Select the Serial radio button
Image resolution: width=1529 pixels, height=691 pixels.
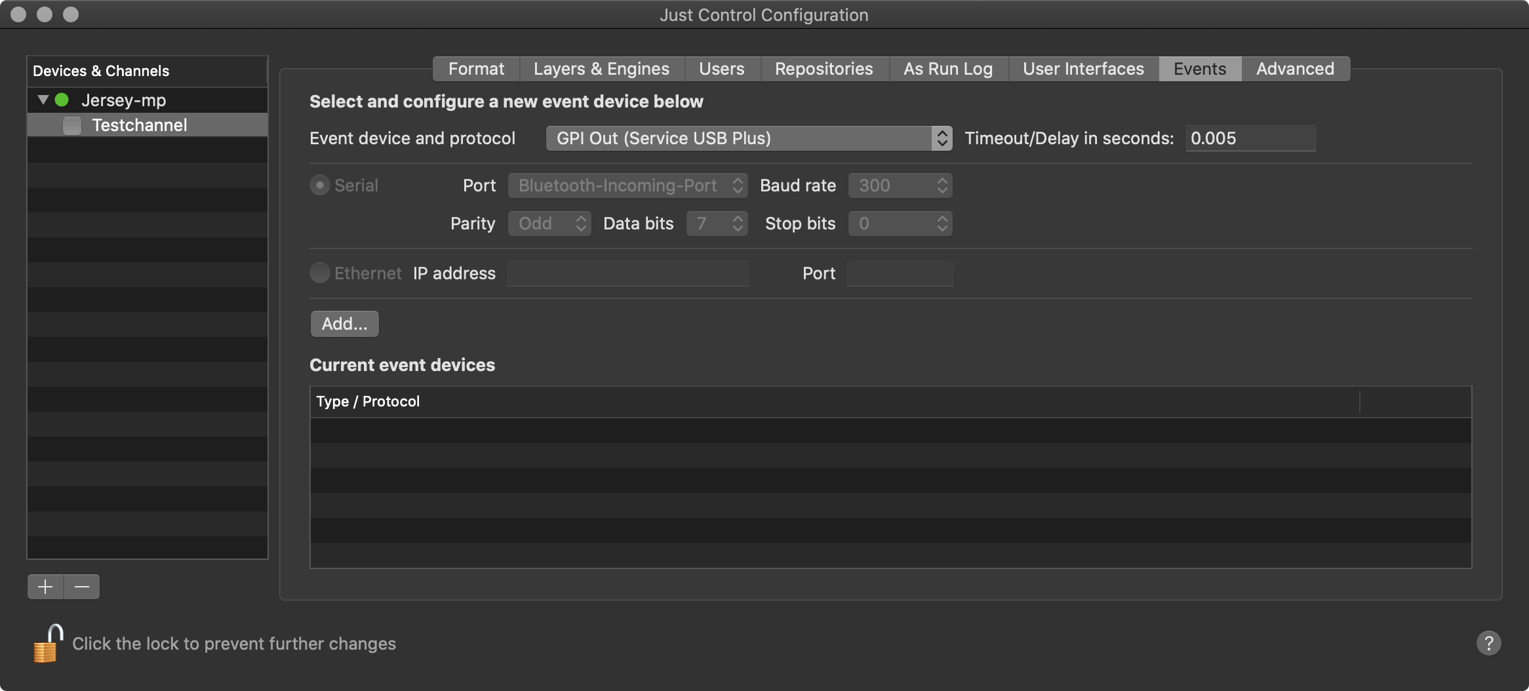click(x=319, y=186)
